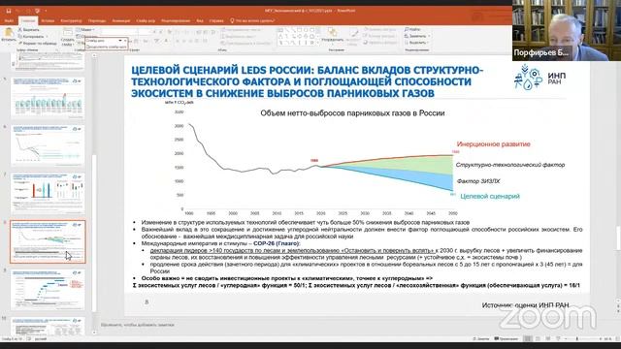Open the Home (Главная) ribbon tab
The height and width of the screenshot is (349, 621).
28,20
